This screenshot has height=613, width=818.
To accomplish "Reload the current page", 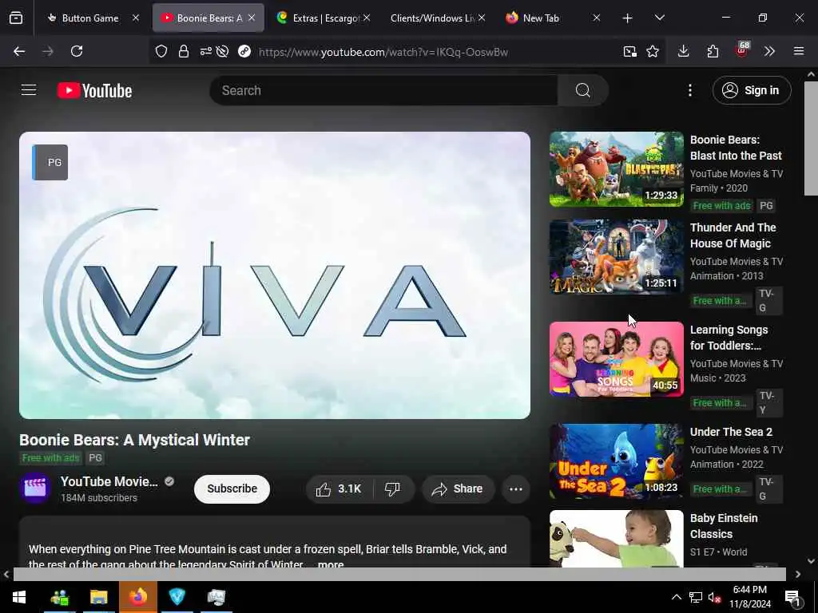I will pyautogui.click(x=77, y=51).
